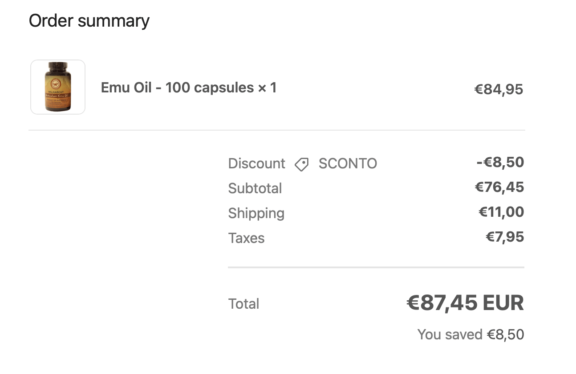This screenshot has width=576, height=374.
Task: Click the You saved €8,50 text
Action: (x=471, y=334)
